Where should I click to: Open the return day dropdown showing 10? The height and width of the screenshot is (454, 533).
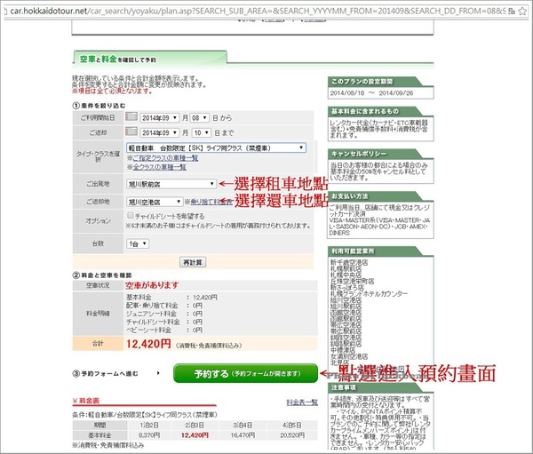(202, 132)
